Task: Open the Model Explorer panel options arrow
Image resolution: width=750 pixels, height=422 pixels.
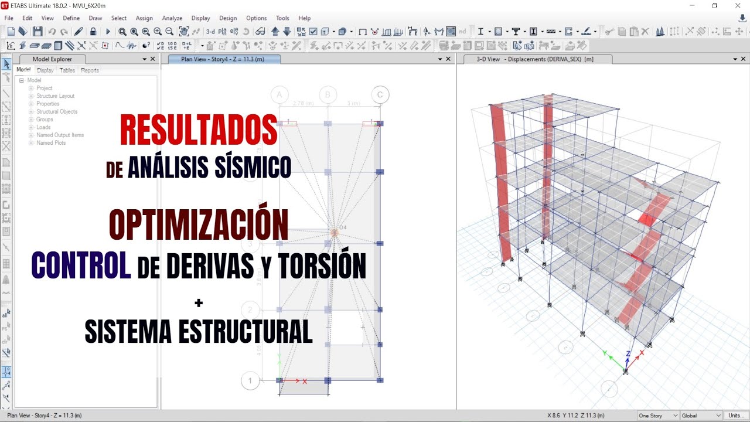Action: (x=145, y=59)
